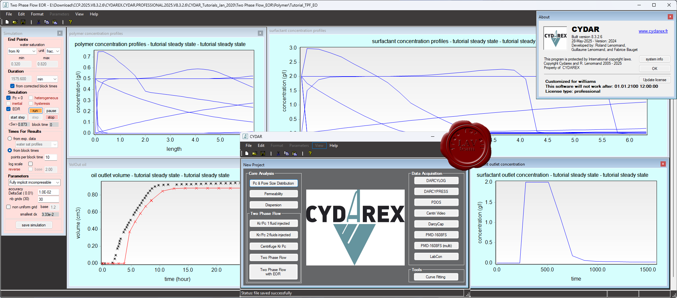Click the start step button
Viewport: 677px width, 298px height.
tap(17, 117)
